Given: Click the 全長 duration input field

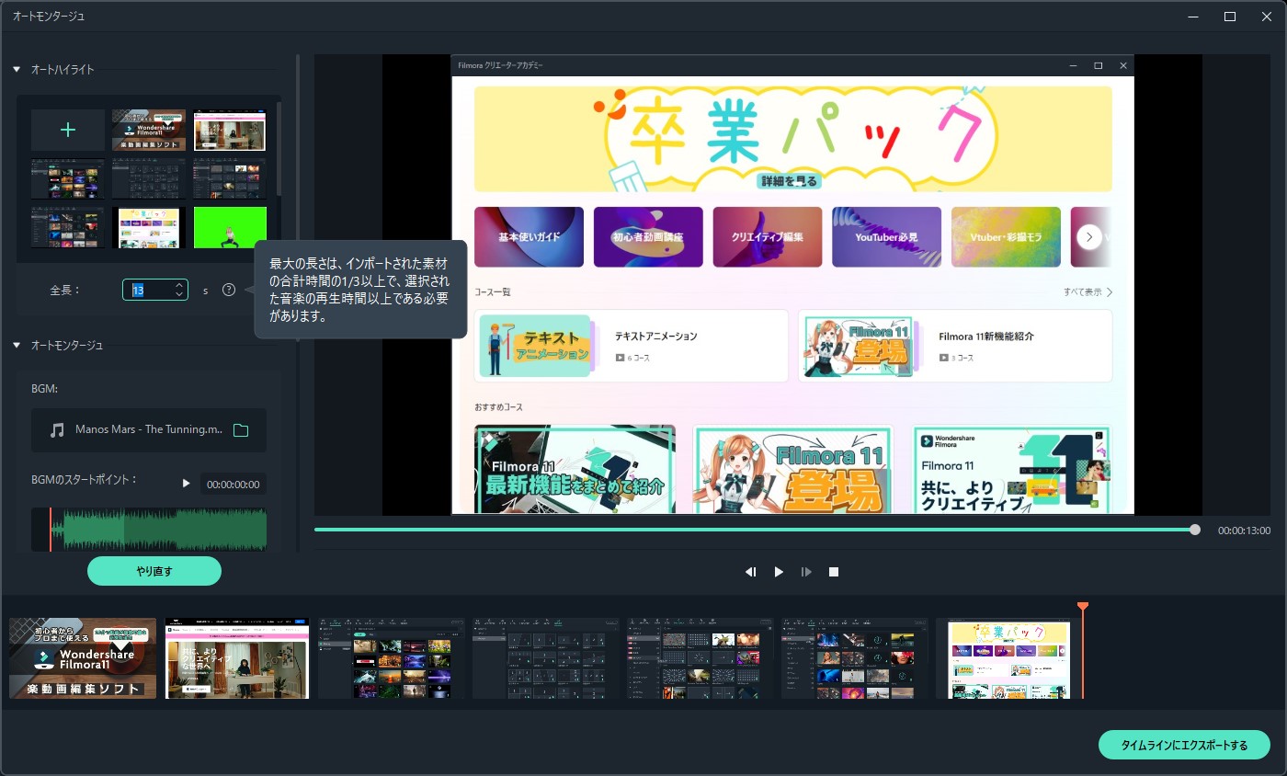Looking at the screenshot, I should pos(147,291).
